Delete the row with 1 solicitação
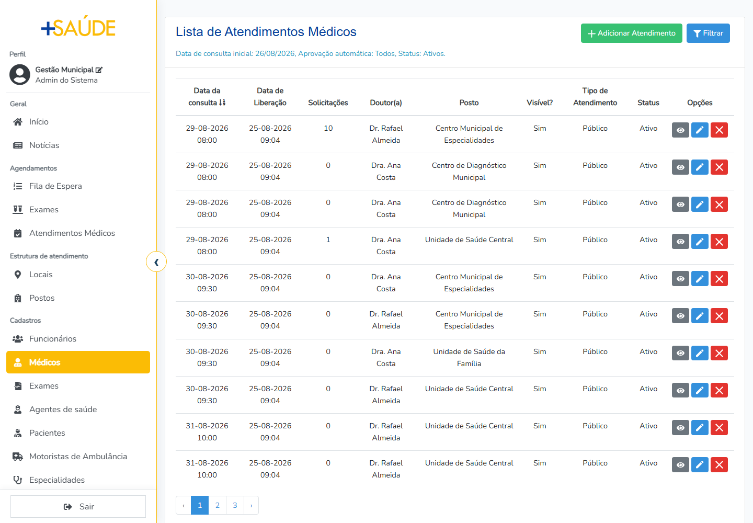The image size is (753, 523). click(x=719, y=242)
